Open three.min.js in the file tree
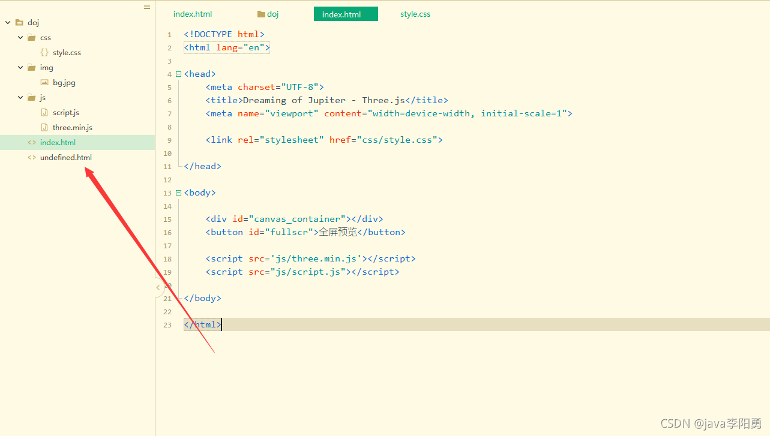The image size is (770, 436). (73, 128)
